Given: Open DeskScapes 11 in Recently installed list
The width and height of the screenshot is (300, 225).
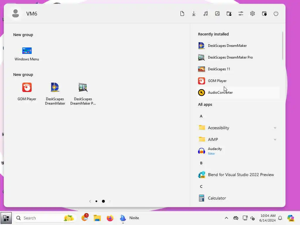Looking at the screenshot, I should coord(238,69).
